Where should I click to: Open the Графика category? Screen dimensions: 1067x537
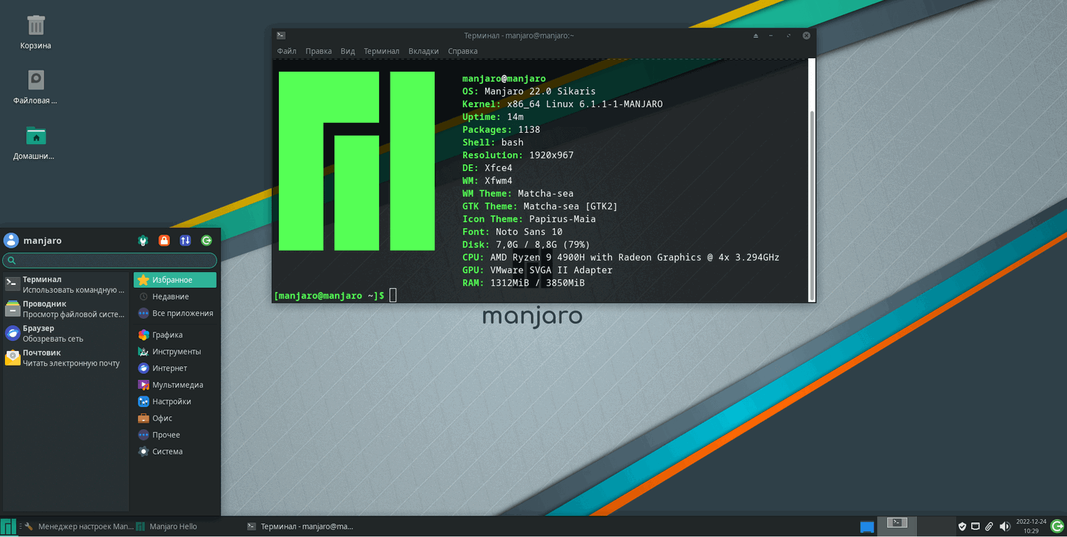pos(175,335)
